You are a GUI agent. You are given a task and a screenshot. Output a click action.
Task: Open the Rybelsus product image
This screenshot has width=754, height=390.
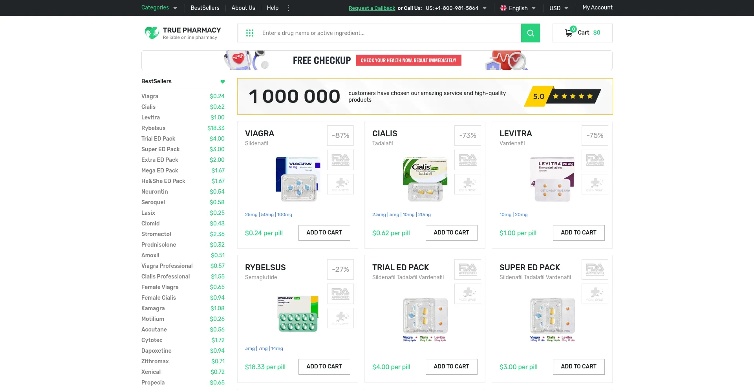[298, 313]
